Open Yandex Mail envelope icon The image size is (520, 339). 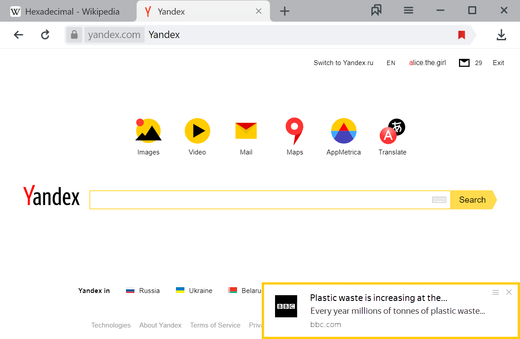[x=246, y=131]
